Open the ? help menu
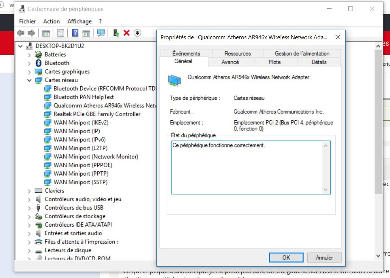Image resolution: width=390 pixels, height=278 pixels. click(x=100, y=21)
